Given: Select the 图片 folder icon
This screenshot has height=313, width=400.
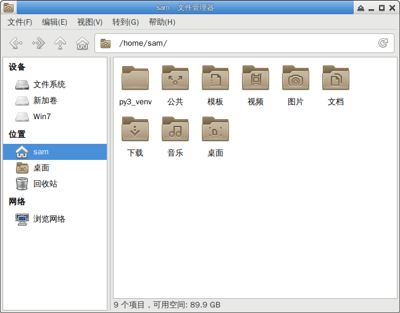Looking at the screenshot, I should pos(296,78).
